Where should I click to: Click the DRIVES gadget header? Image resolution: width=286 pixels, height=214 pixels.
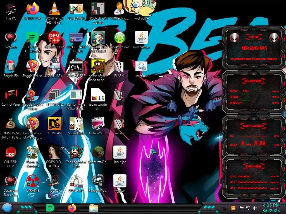point(254,166)
